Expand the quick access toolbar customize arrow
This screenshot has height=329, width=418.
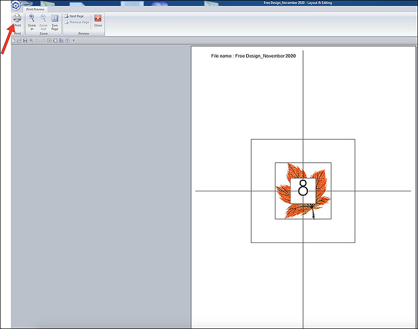pos(74,40)
